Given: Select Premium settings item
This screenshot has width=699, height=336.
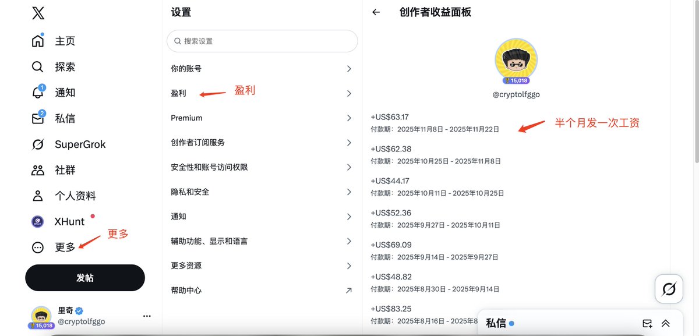Looking at the screenshot, I should pos(262,118).
